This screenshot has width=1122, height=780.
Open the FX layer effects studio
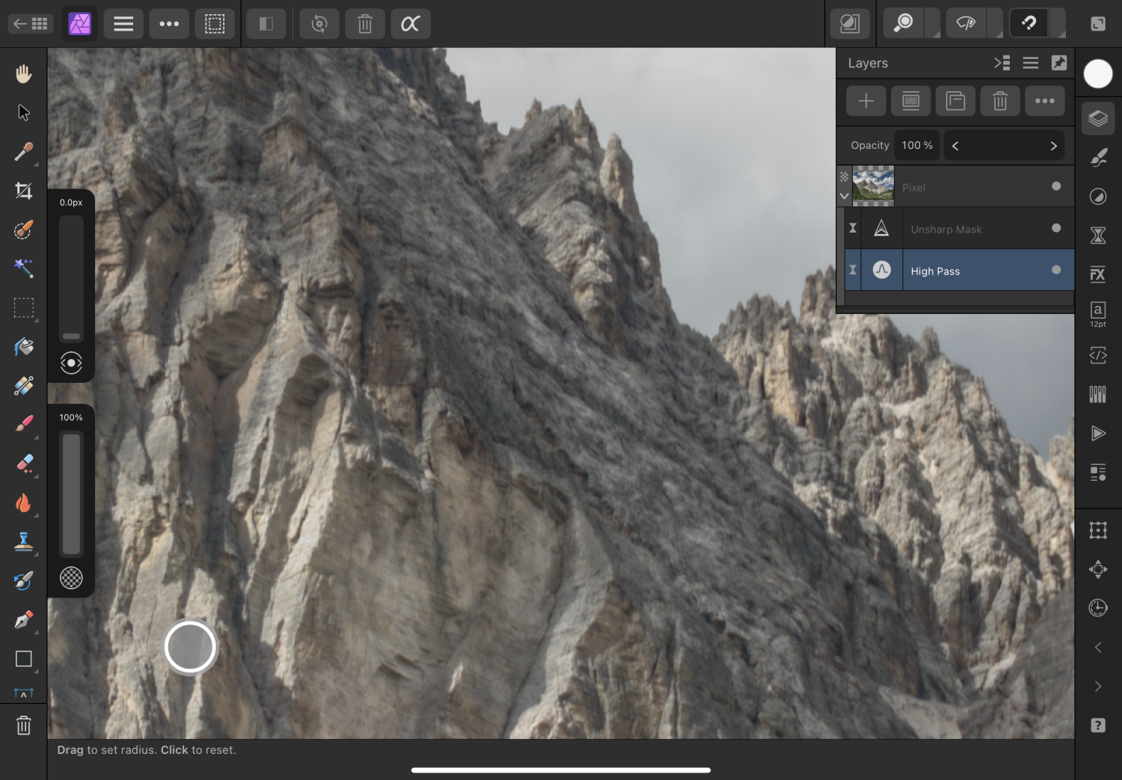1097,274
